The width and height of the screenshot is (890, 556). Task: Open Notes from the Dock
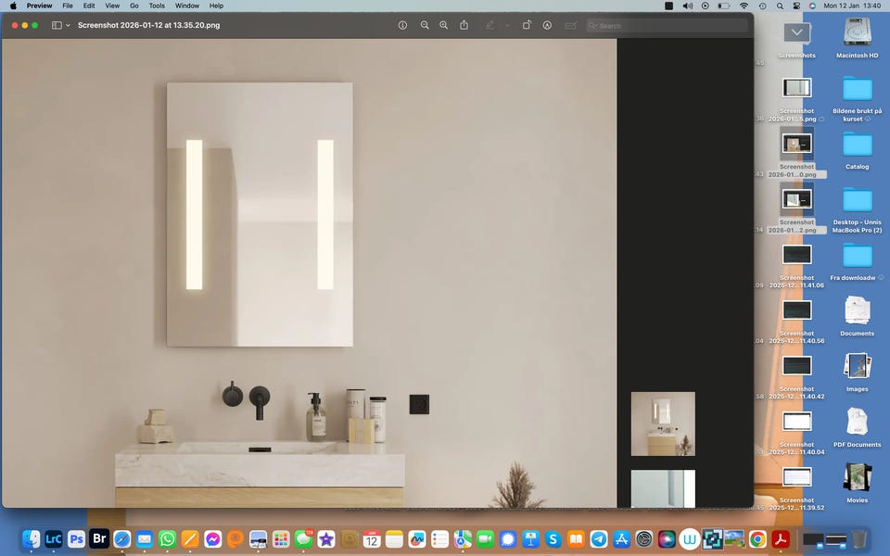click(x=395, y=539)
